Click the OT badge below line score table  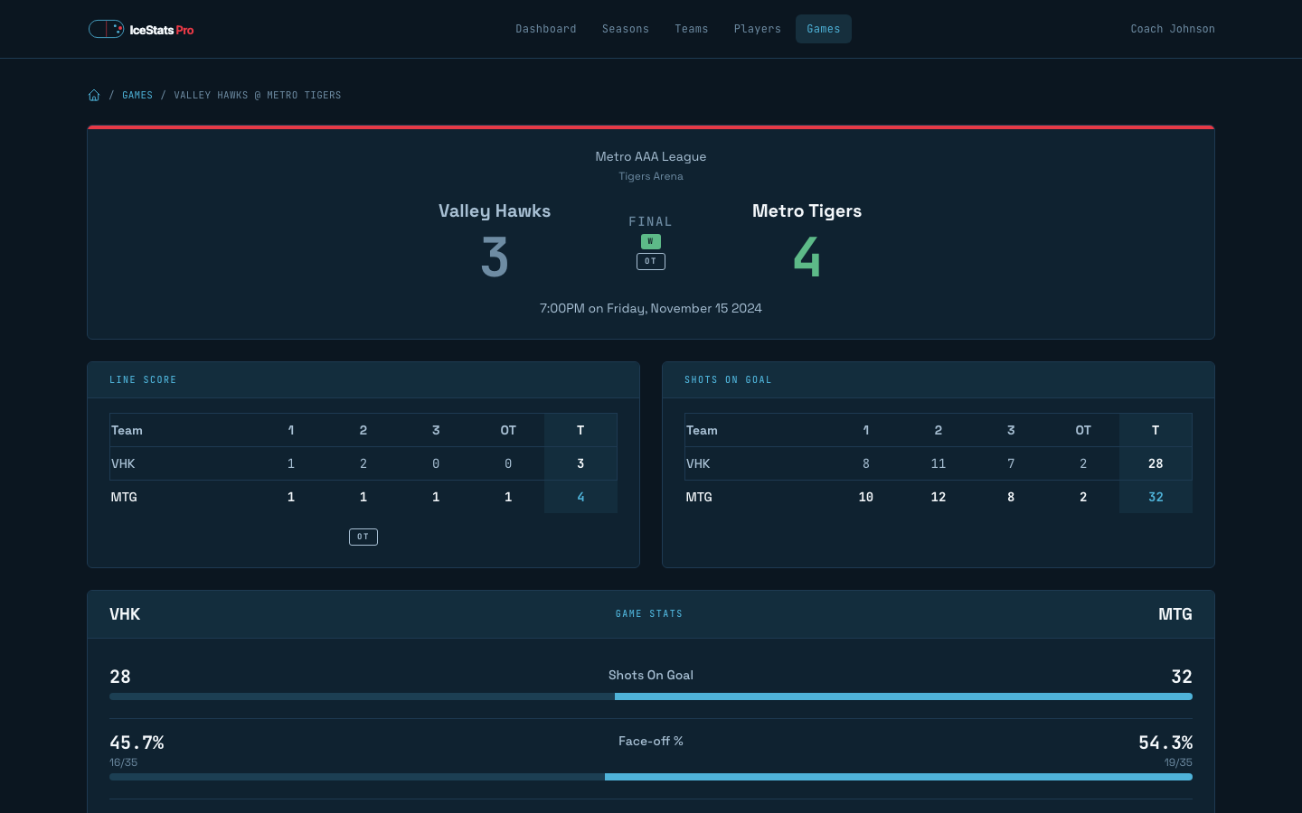[363, 537]
